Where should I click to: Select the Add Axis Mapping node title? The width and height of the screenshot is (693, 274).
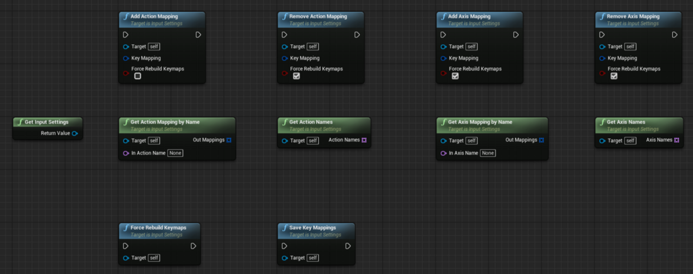point(470,16)
